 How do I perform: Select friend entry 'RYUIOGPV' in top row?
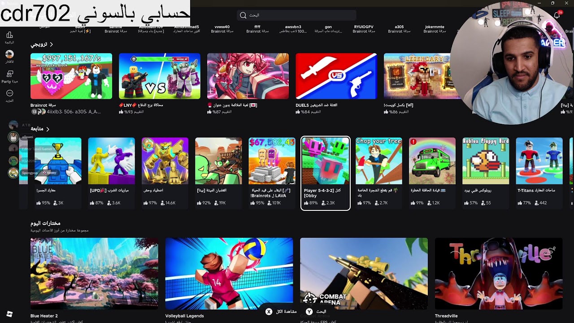364,29
